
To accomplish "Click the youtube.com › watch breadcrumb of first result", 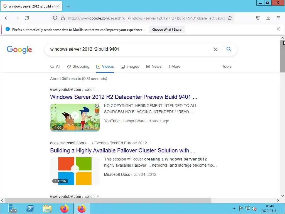I will [x=72, y=89].
